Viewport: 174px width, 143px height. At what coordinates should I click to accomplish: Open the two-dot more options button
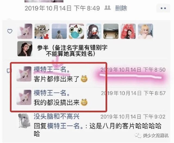coord(163,8)
